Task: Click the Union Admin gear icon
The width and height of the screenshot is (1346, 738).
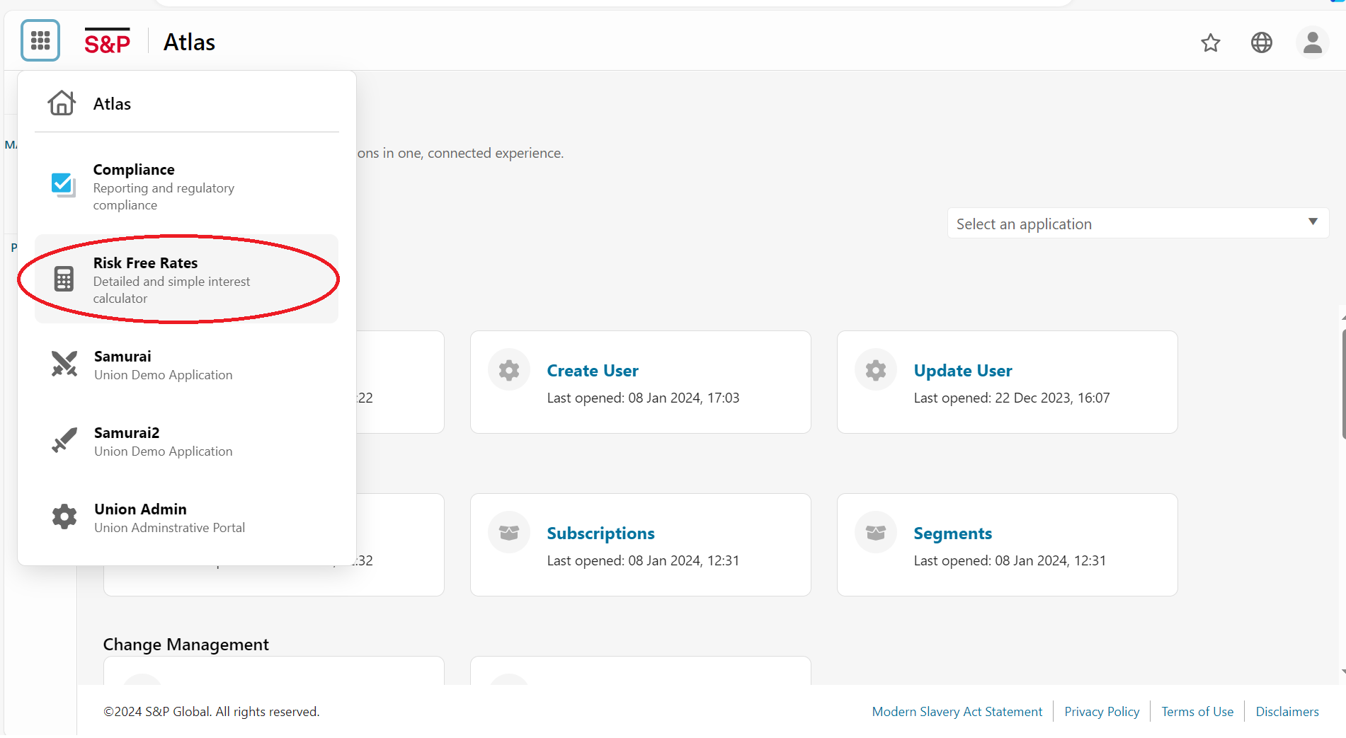Action: [64, 517]
